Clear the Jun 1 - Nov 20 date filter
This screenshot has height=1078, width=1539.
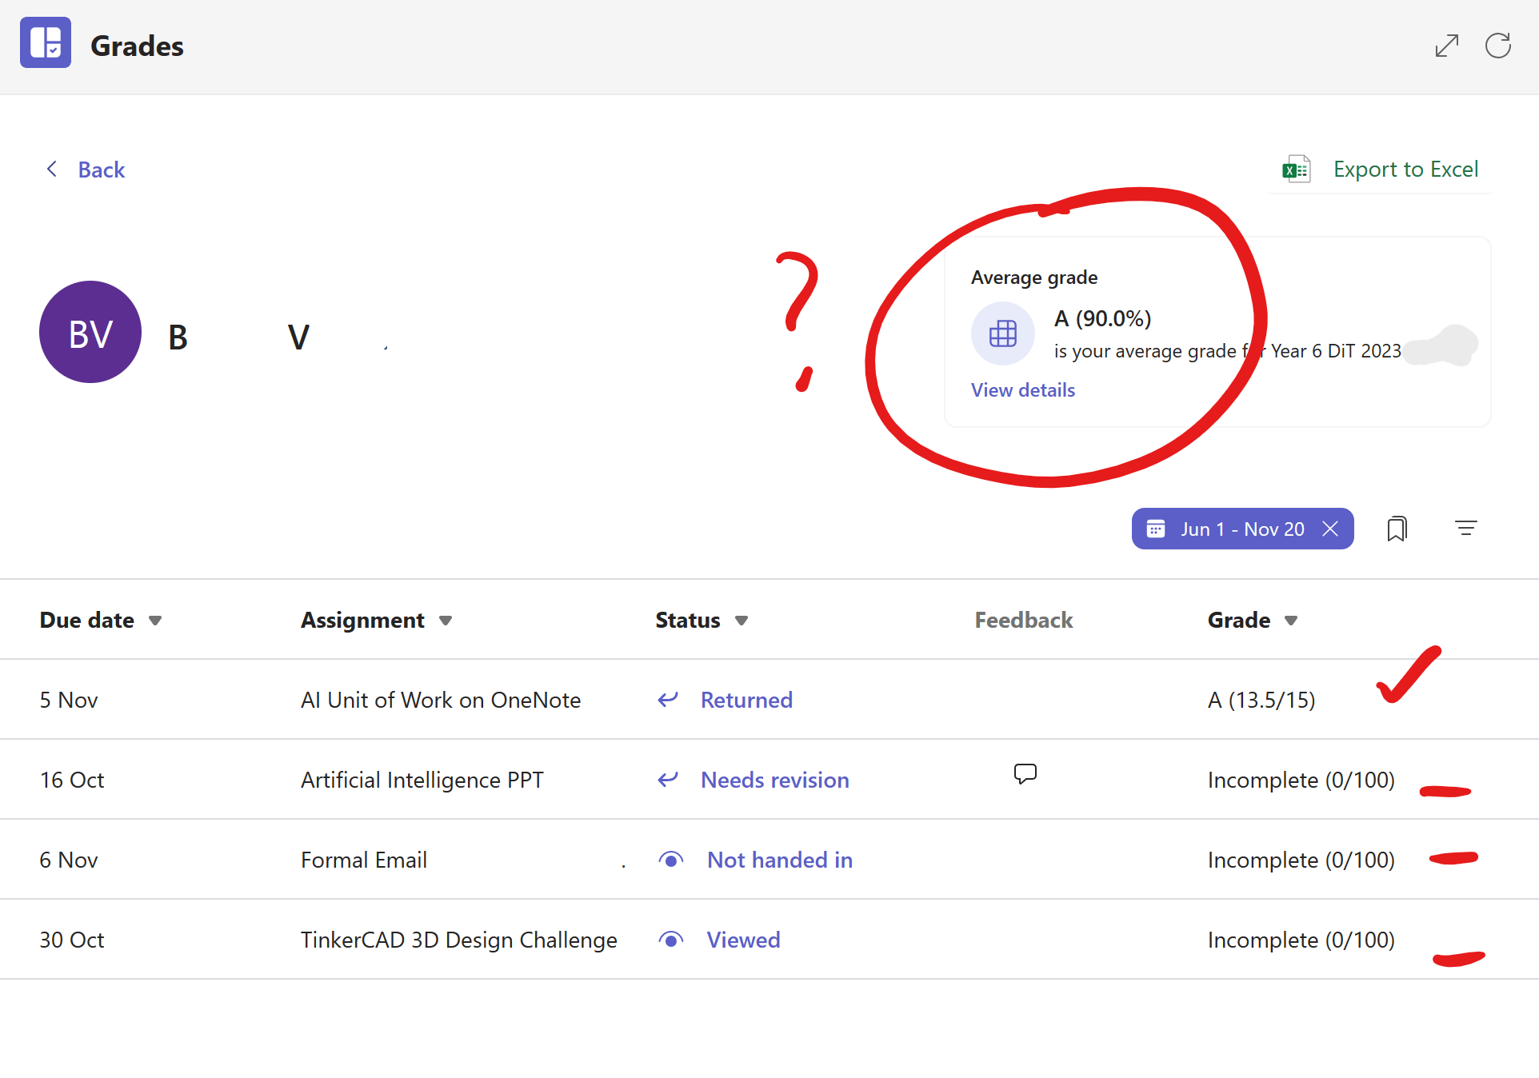tap(1330, 529)
